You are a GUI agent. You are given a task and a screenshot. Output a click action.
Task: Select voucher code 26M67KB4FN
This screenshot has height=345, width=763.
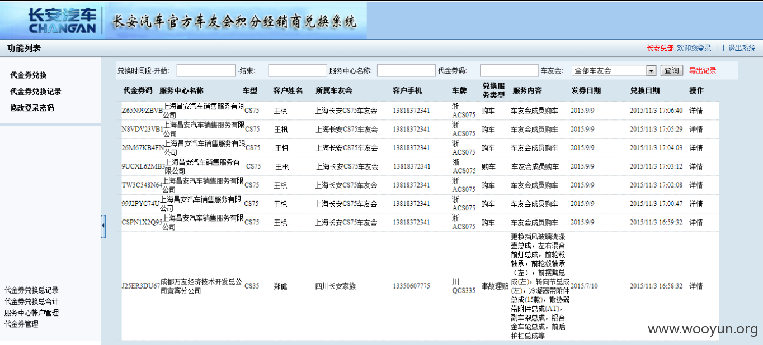143,148
